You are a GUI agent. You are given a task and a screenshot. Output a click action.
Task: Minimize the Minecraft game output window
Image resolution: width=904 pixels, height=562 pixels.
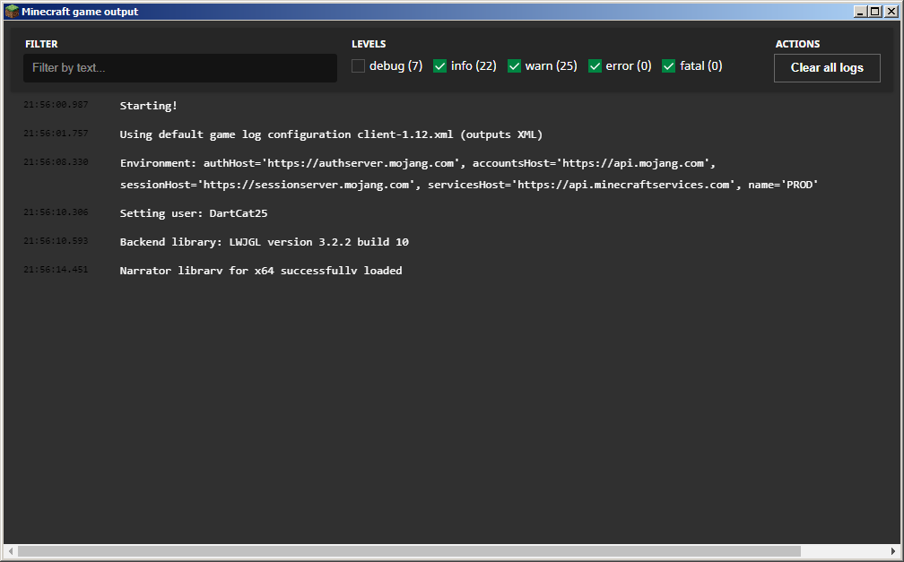click(860, 12)
